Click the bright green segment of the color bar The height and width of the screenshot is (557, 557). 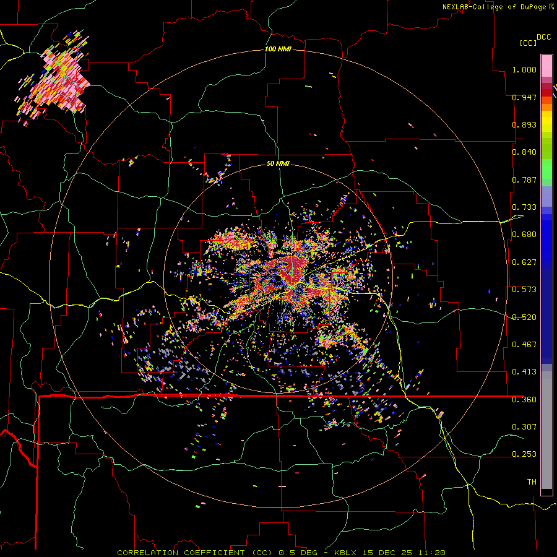point(546,169)
